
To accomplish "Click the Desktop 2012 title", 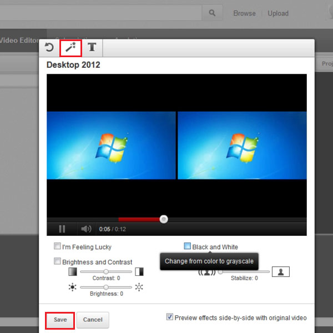I will point(73,65).
